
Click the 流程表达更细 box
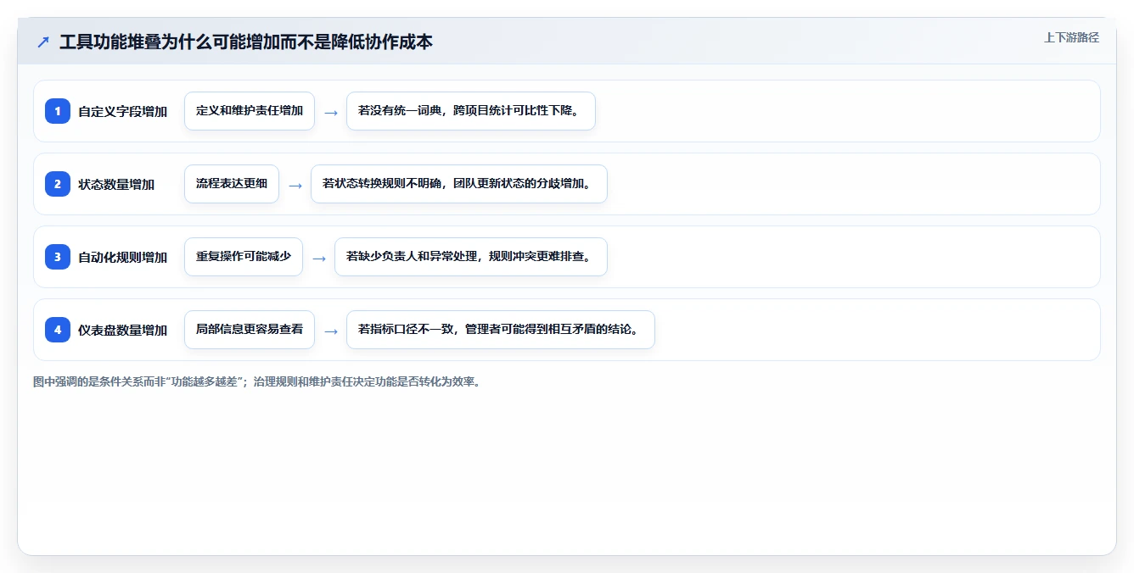[x=232, y=184]
